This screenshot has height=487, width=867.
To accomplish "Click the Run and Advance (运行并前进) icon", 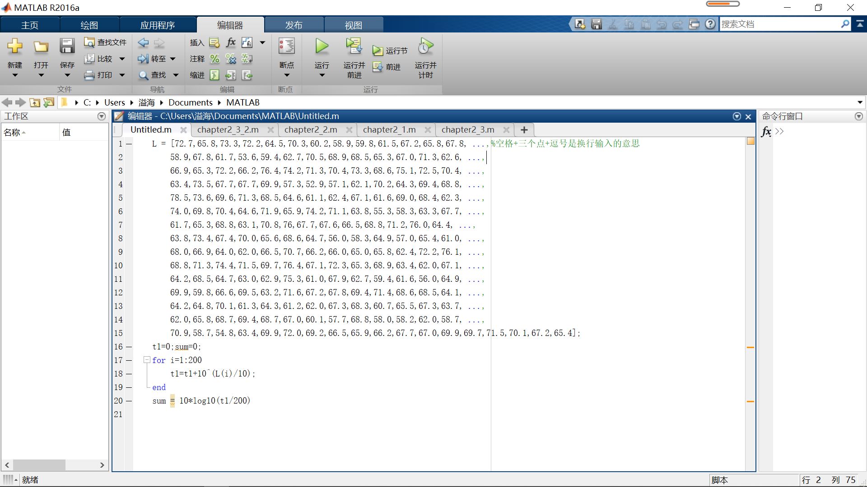I will click(354, 46).
